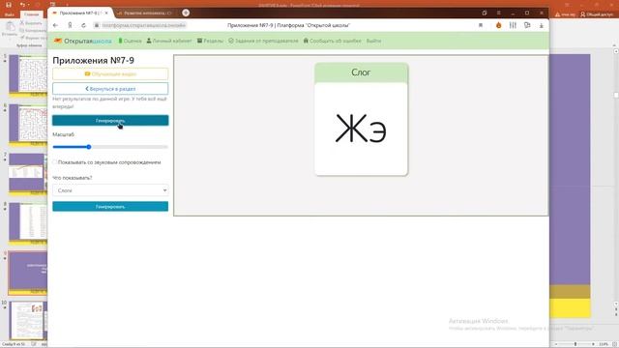The image size is (619, 348).
Task: Close the 'Приложения №7-9' browser tab
Action: pos(106,13)
